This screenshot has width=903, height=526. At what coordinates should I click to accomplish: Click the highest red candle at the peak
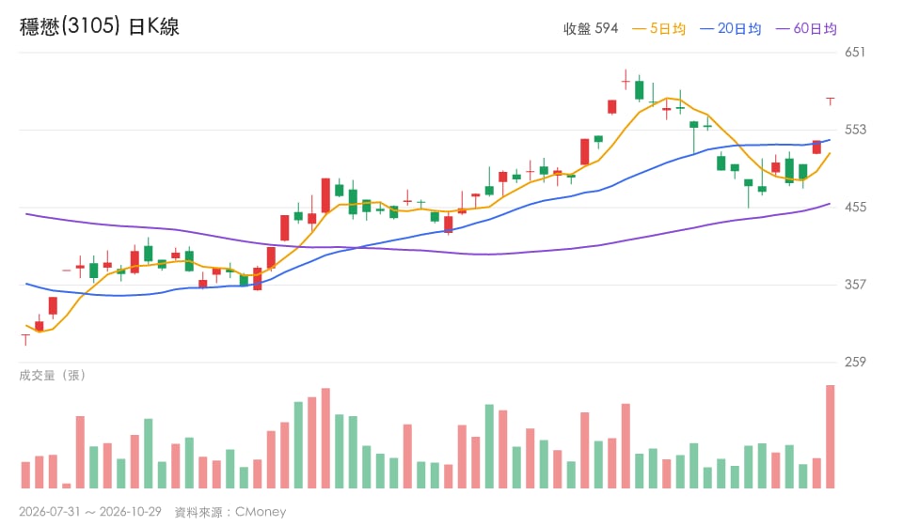click(626, 81)
